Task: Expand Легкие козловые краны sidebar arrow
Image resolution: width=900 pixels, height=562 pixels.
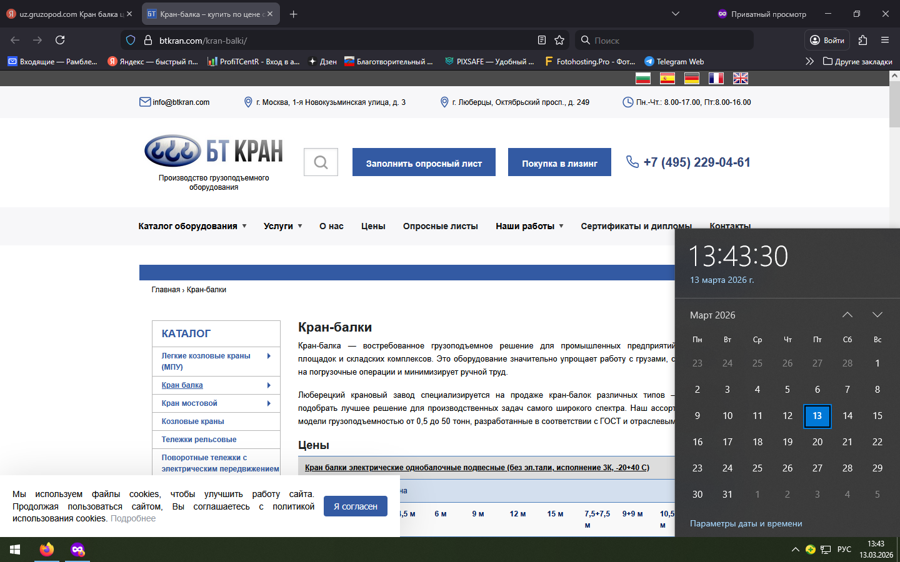Action: (x=269, y=356)
